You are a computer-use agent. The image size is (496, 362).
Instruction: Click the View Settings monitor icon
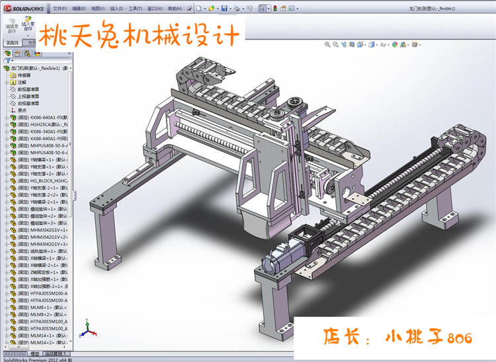[x=415, y=44]
